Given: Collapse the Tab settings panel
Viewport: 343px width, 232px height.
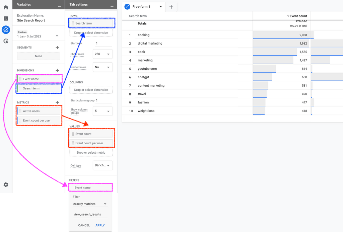Looking at the screenshot, I should [112, 5].
